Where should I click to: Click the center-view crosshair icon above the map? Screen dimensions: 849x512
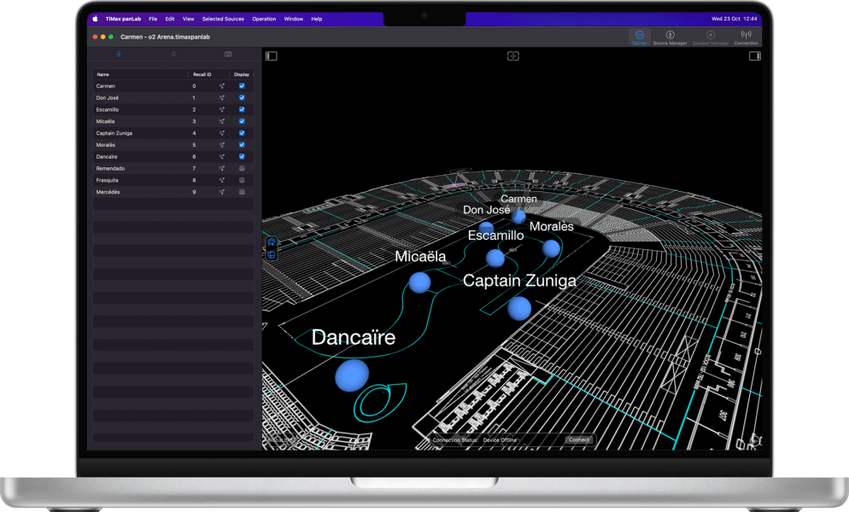point(513,54)
